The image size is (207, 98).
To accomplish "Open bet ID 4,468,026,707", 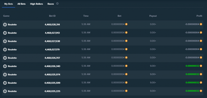I will 52,58.
